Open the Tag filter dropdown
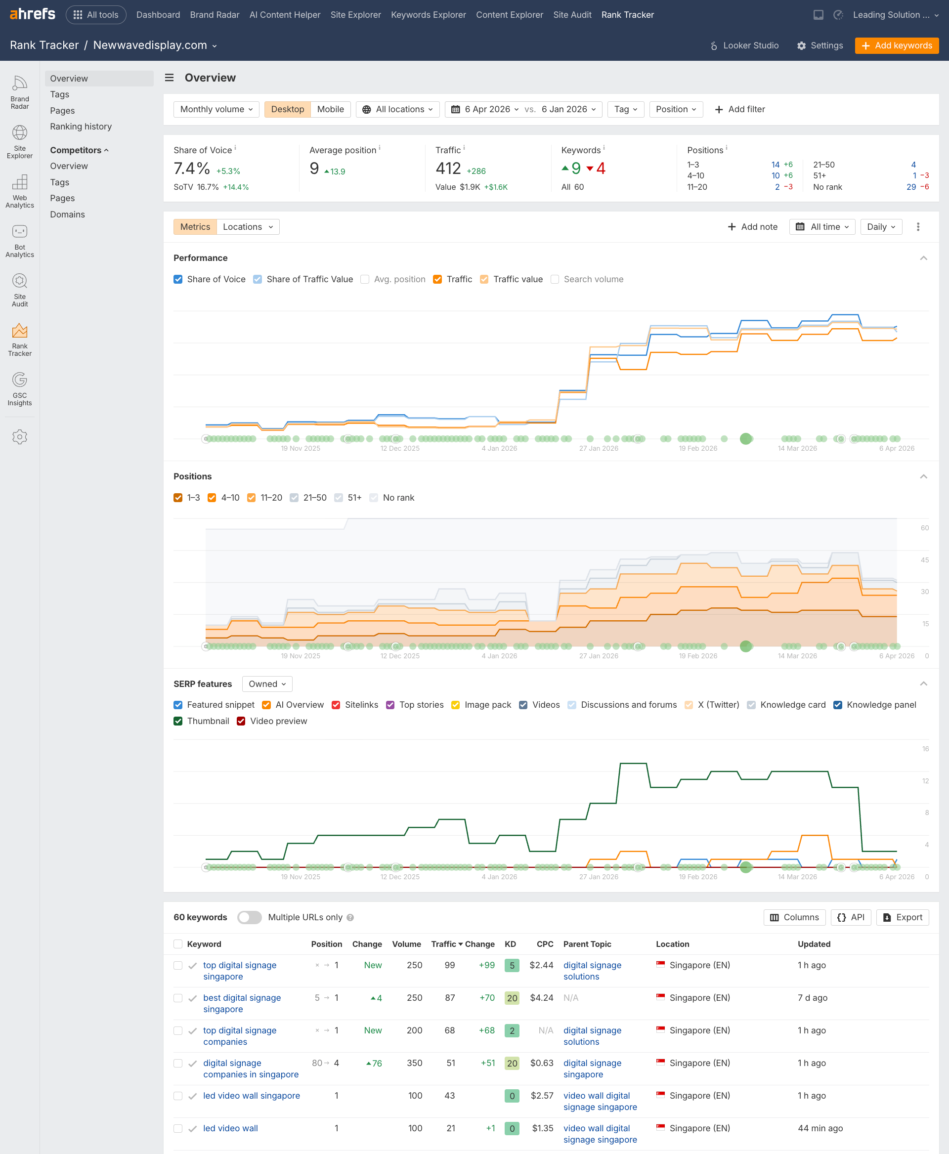Screen dimensions: 949x1154 click(x=625, y=109)
